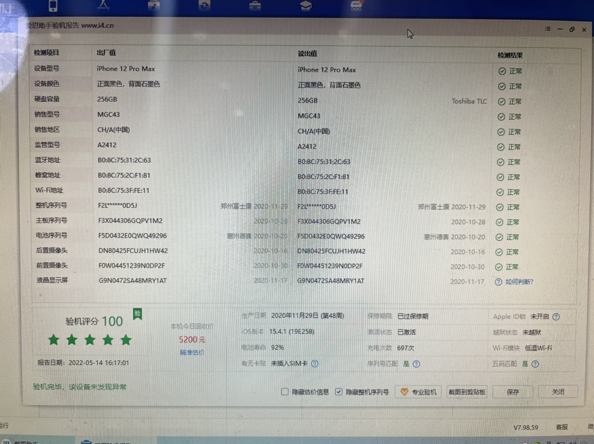Click 检测项目 column header
The height and width of the screenshot is (444, 594).
46,53
